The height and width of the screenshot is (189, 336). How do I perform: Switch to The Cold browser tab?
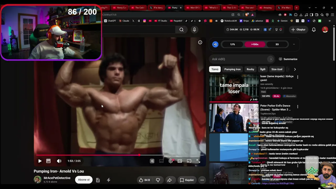(x=138, y=8)
